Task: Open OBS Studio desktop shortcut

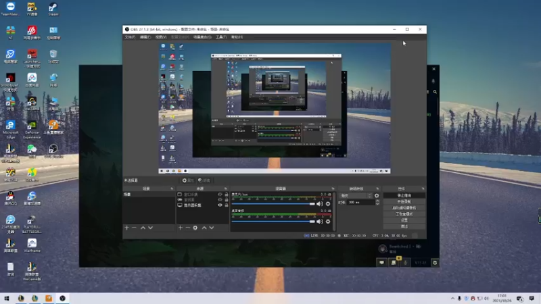Action: point(53,151)
